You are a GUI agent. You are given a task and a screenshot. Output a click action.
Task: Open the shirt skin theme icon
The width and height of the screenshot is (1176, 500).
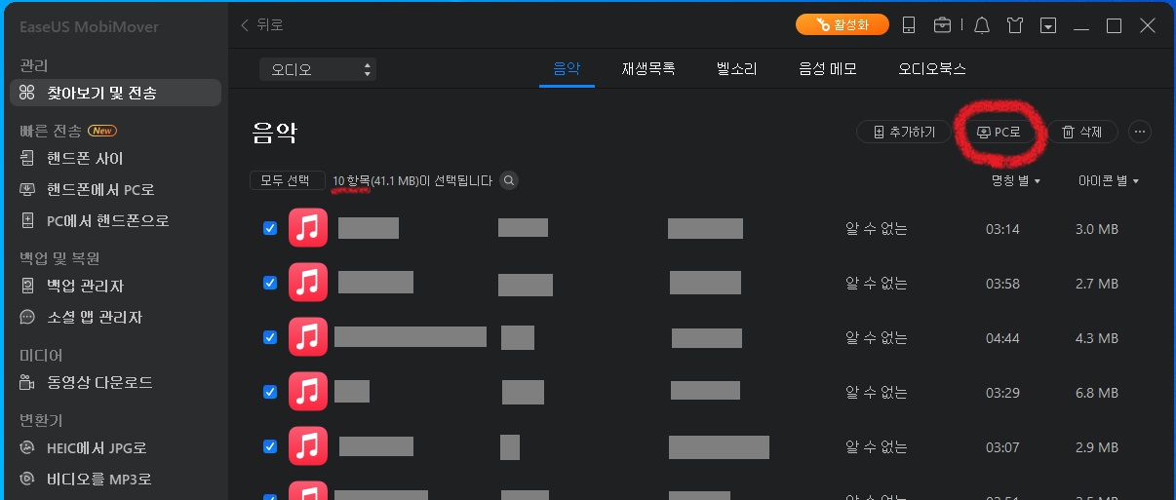point(1014,25)
